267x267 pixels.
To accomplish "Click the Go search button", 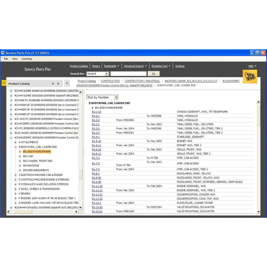I will point(153,74).
